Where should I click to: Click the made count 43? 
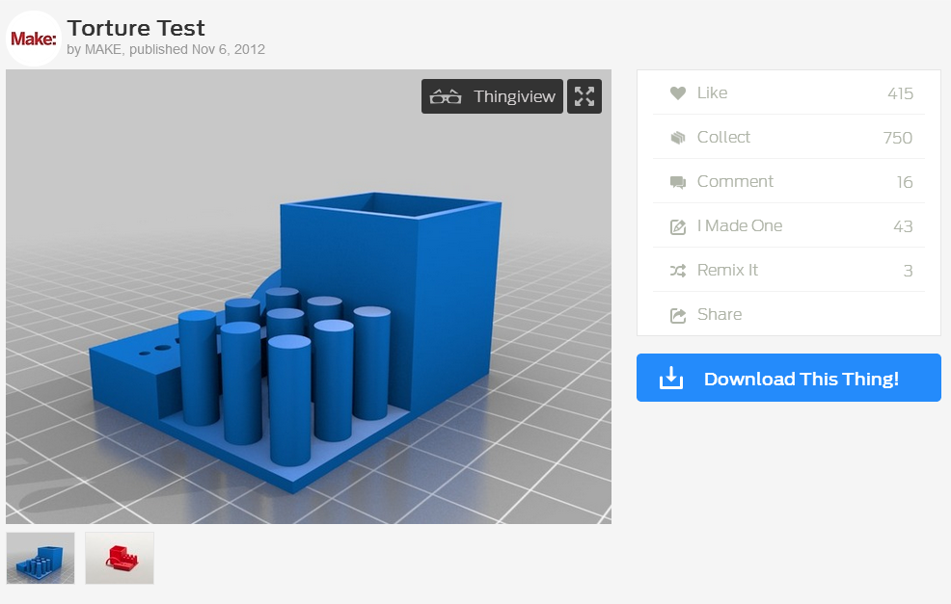[x=903, y=226]
